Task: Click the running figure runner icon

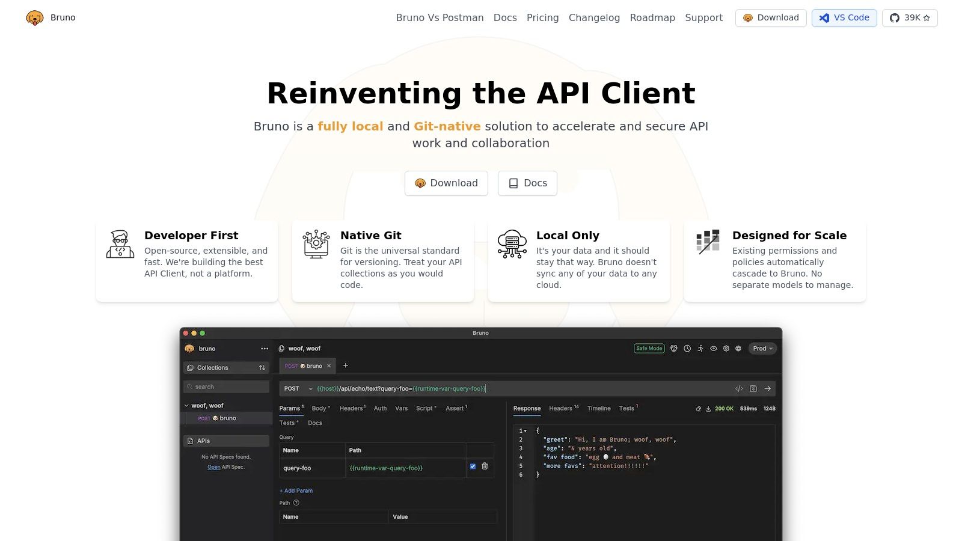Action: (700, 349)
